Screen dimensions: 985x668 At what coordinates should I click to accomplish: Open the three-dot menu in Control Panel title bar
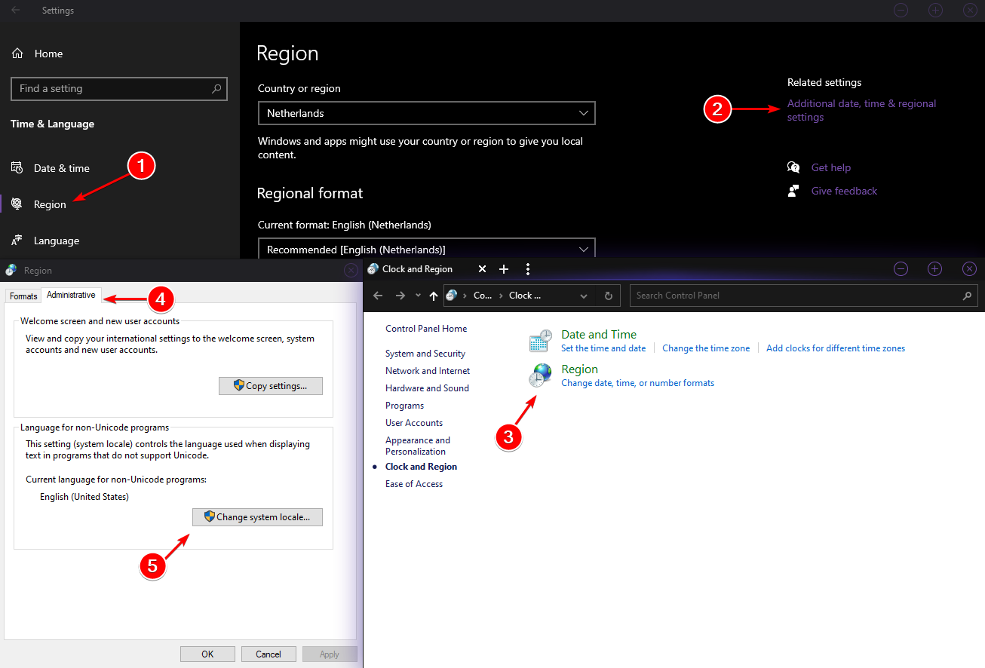coord(528,269)
